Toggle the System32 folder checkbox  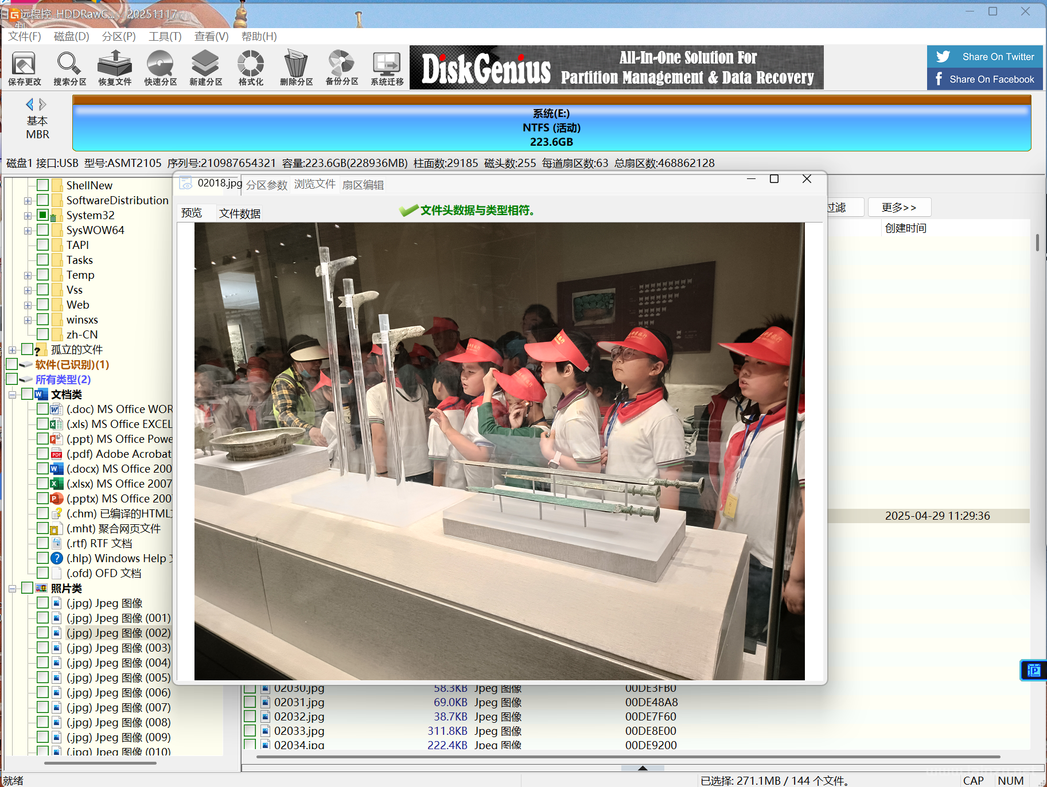[42, 215]
